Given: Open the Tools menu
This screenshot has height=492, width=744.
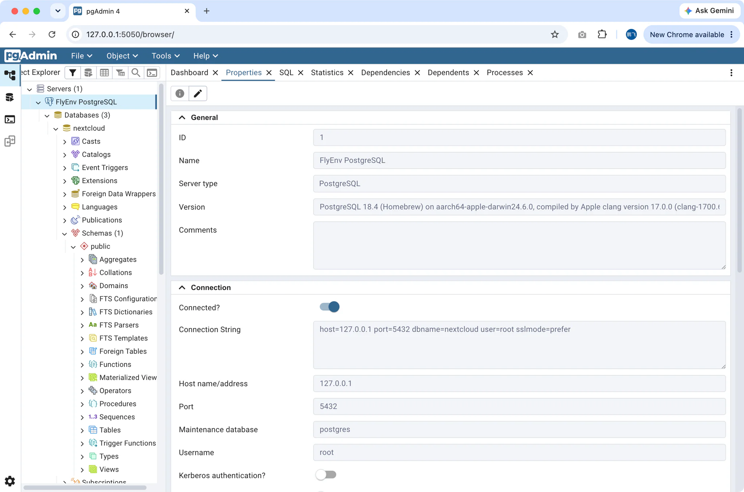Looking at the screenshot, I should [x=166, y=56].
